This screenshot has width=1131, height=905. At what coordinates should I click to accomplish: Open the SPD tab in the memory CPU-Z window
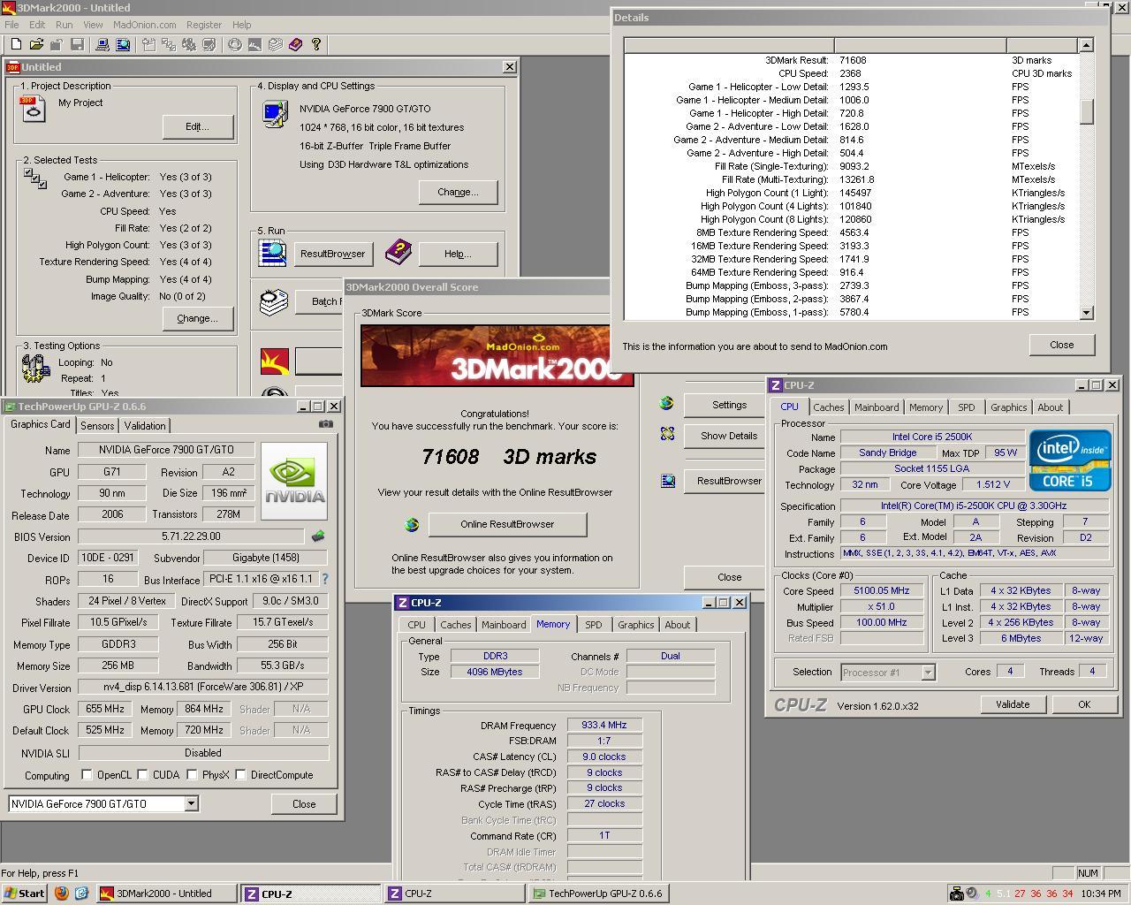[x=593, y=625]
